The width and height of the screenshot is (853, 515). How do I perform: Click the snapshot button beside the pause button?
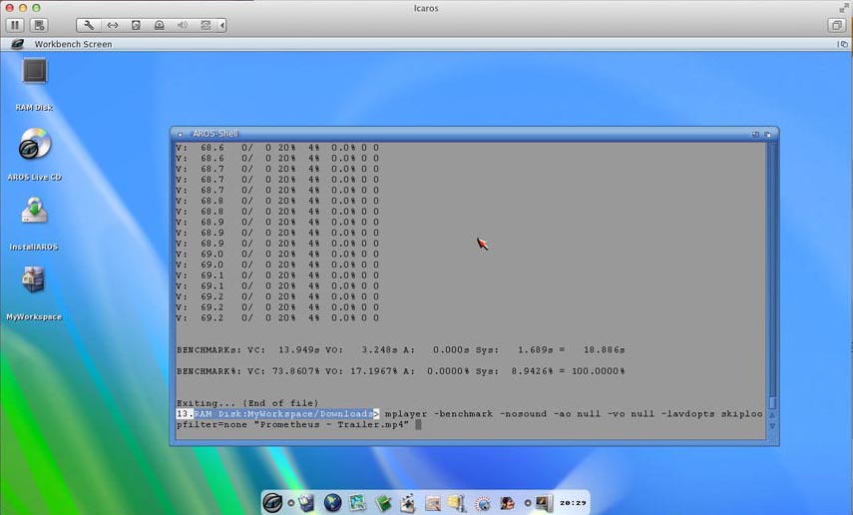tap(39, 25)
